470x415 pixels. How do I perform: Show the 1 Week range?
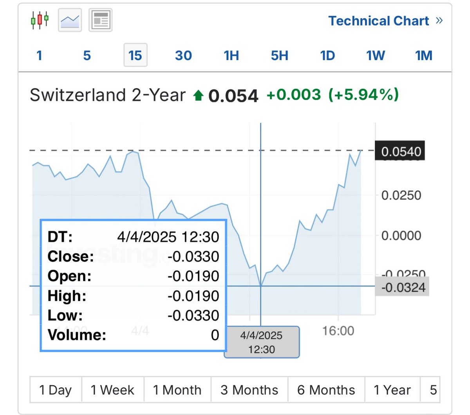click(112, 390)
